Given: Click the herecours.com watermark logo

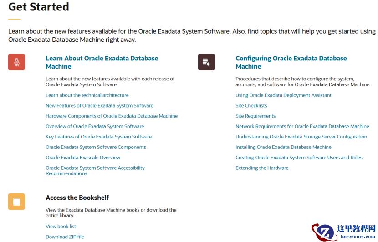Looking at the screenshot, I should 344,232.
